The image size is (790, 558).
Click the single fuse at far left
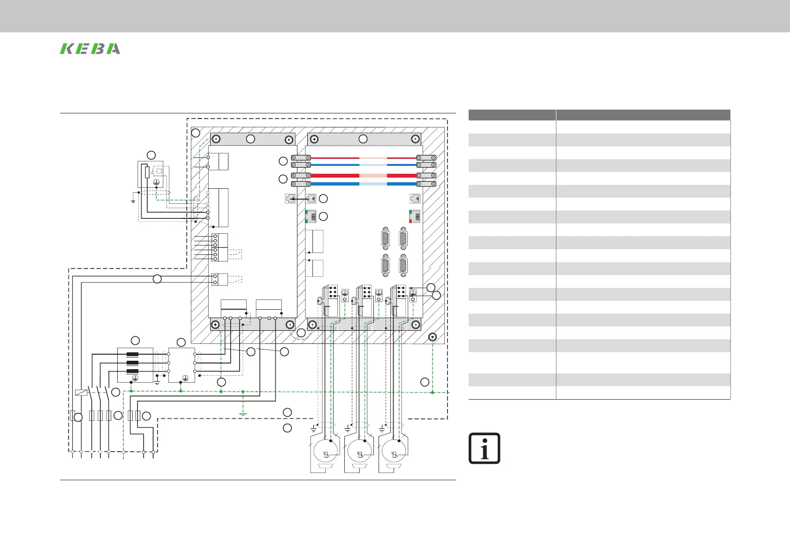72,415
